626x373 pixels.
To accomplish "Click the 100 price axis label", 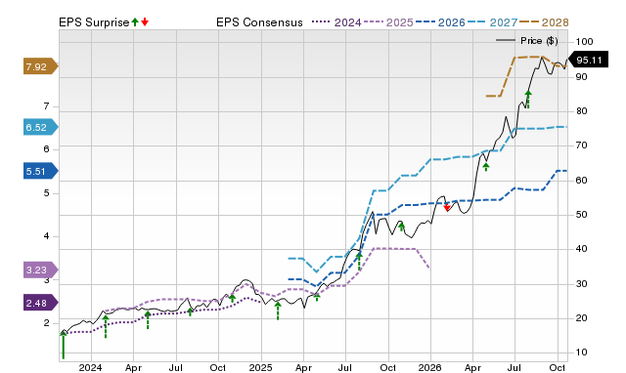I will 584,42.
